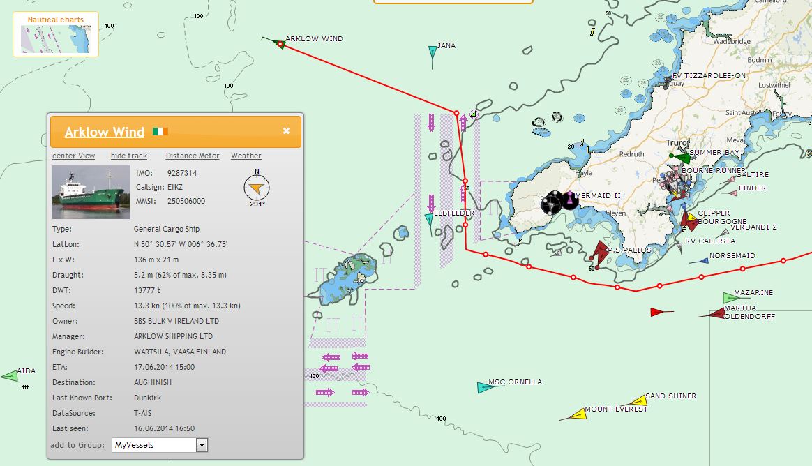Select the ARKLOW WIND vessel marker
This screenshot has height=466, width=812.
coord(278,43)
